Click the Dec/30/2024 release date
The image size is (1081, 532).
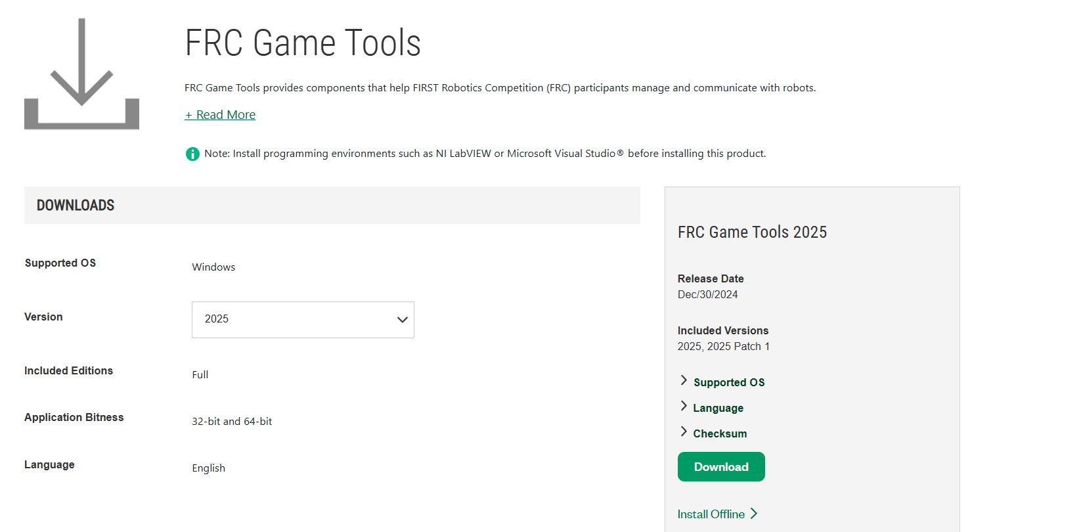point(707,295)
